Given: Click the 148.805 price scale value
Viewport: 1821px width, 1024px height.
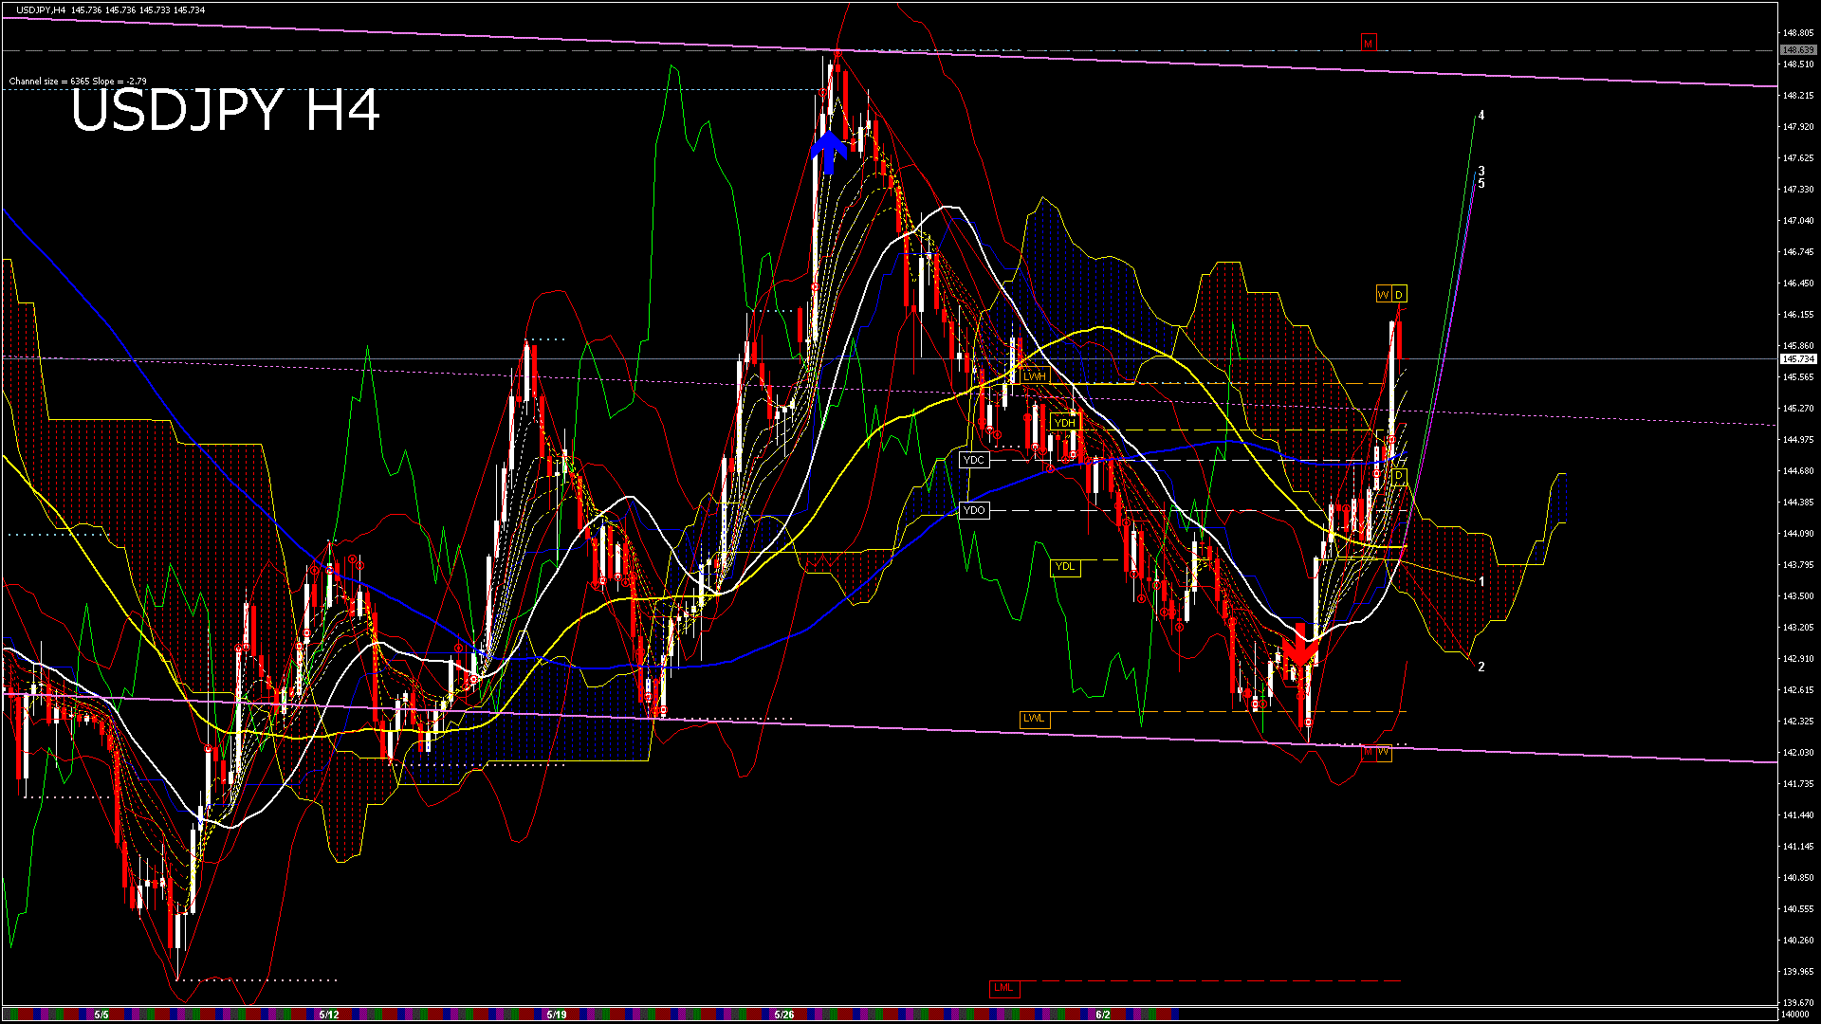Looking at the screenshot, I should click(1798, 33).
